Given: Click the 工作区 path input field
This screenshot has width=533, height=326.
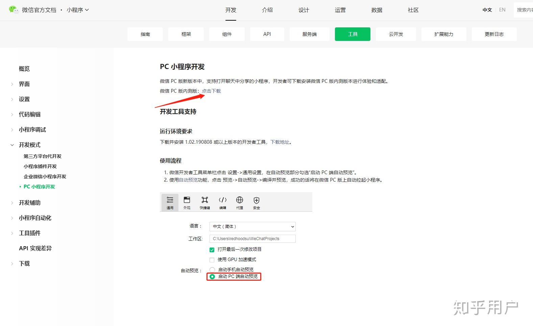Looking at the screenshot, I should tap(252, 239).
